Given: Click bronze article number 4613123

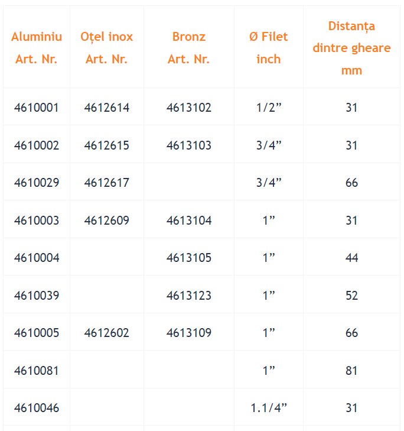Looking at the screenshot, I should (189, 296).
